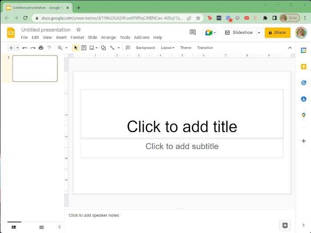Click the Insert image icon
Viewport: 311px width, 233px height.
tap(92, 48)
